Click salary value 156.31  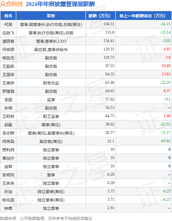109,24
